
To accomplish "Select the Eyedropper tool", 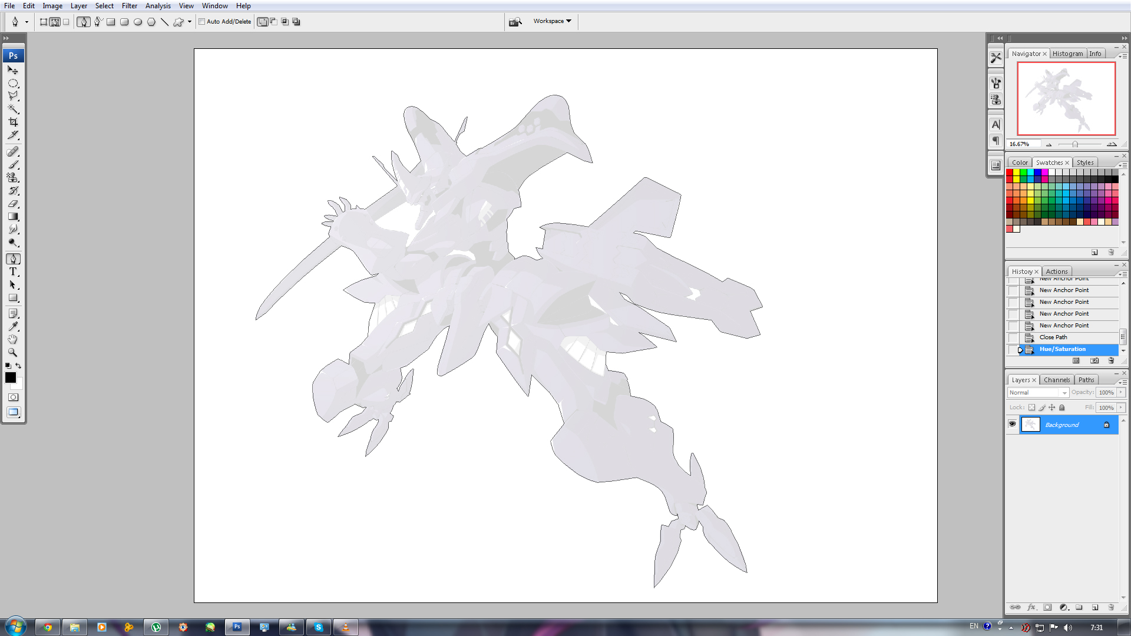I will point(13,326).
